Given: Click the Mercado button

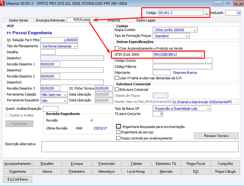Looking at the screenshot, I should [166, 171].
